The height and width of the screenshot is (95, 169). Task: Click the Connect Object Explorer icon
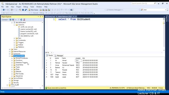pyautogui.click(x=10, y=20)
